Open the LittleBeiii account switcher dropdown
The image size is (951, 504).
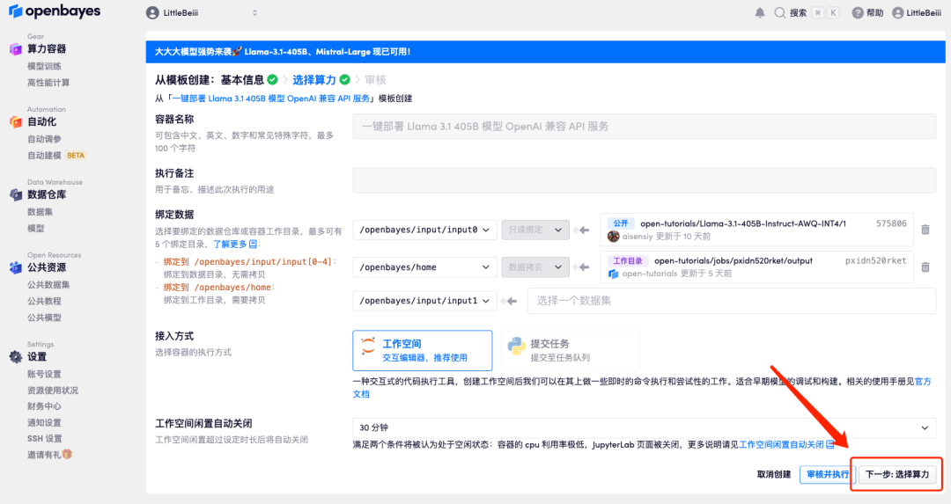point(202,12)
